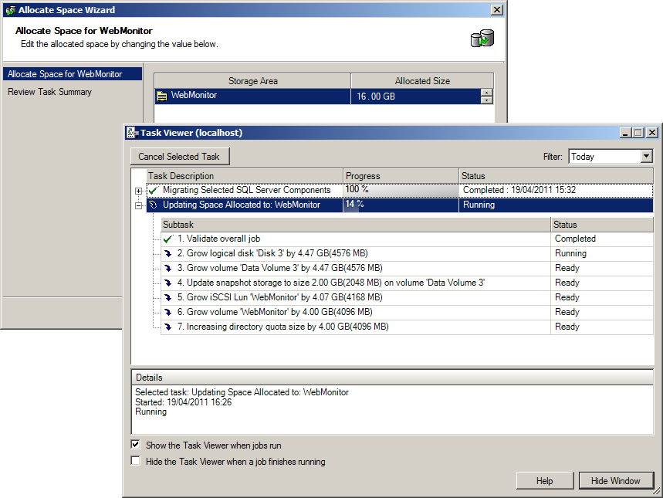Decrease Allocated Size with the down spinner arrow
663x498 pixels.
487,100
